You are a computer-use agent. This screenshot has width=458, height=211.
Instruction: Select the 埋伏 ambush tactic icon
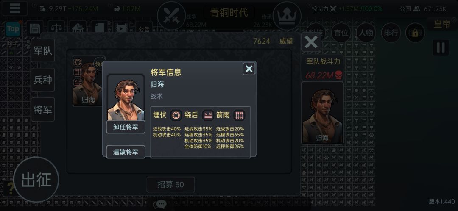pos(176,115)
